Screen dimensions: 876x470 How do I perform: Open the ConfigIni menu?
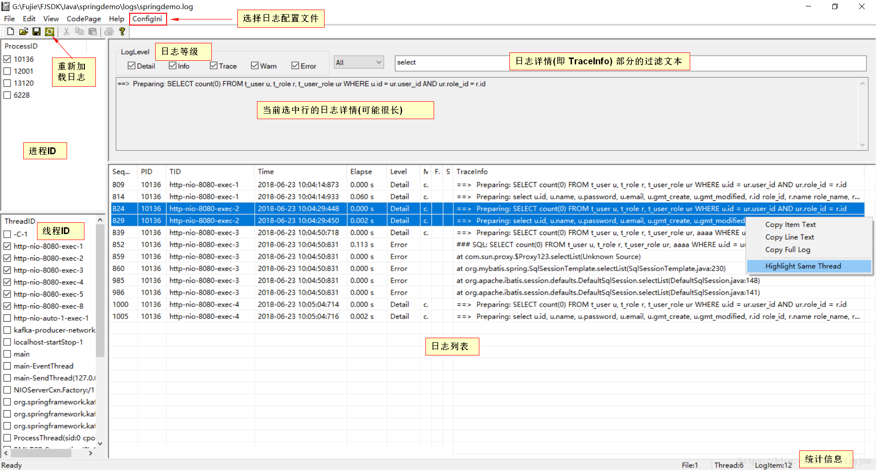click(147, 19)
